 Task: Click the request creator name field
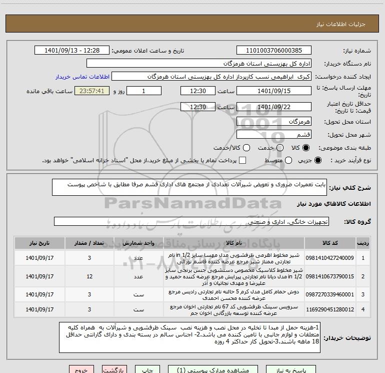point(211,77)
